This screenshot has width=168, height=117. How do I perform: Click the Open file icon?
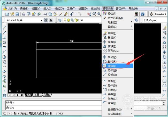tap(12, 14)
